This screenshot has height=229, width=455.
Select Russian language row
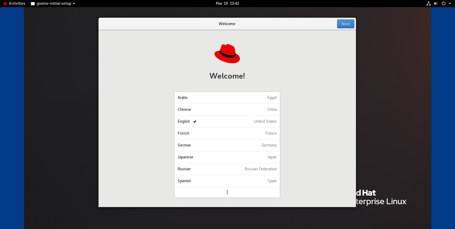tap(227, 169)
